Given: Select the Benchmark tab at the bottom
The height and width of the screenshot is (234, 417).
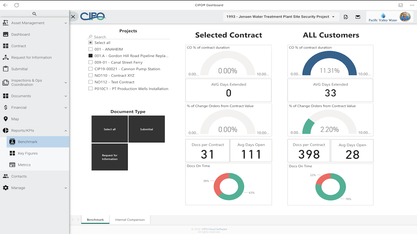Looking at the screenshot, I should click(x=95, y=219).
